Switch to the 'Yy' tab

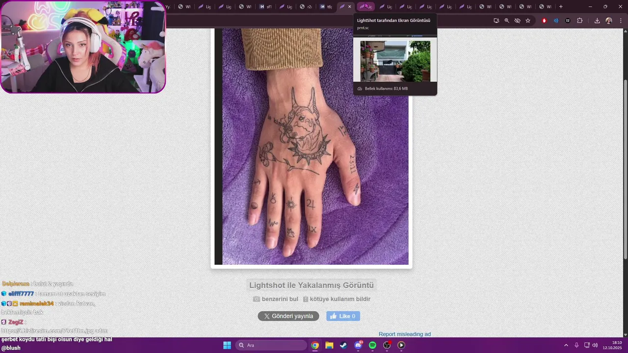tap(168, 6)
